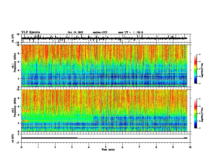
Task: Click time axis tick label "1"
Action: 38,147
